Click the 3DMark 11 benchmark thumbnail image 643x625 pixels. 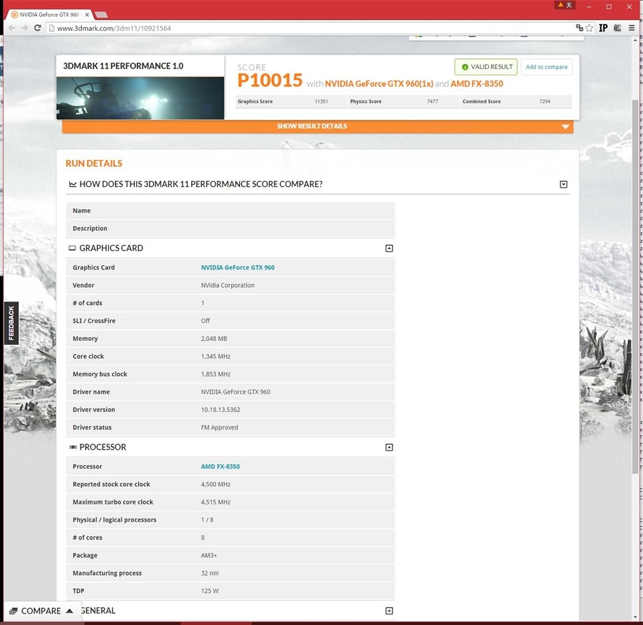(140, 98)
